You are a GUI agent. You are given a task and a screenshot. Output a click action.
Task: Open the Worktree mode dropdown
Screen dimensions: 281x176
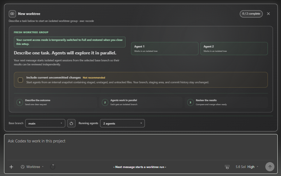(x=32, y=167)
